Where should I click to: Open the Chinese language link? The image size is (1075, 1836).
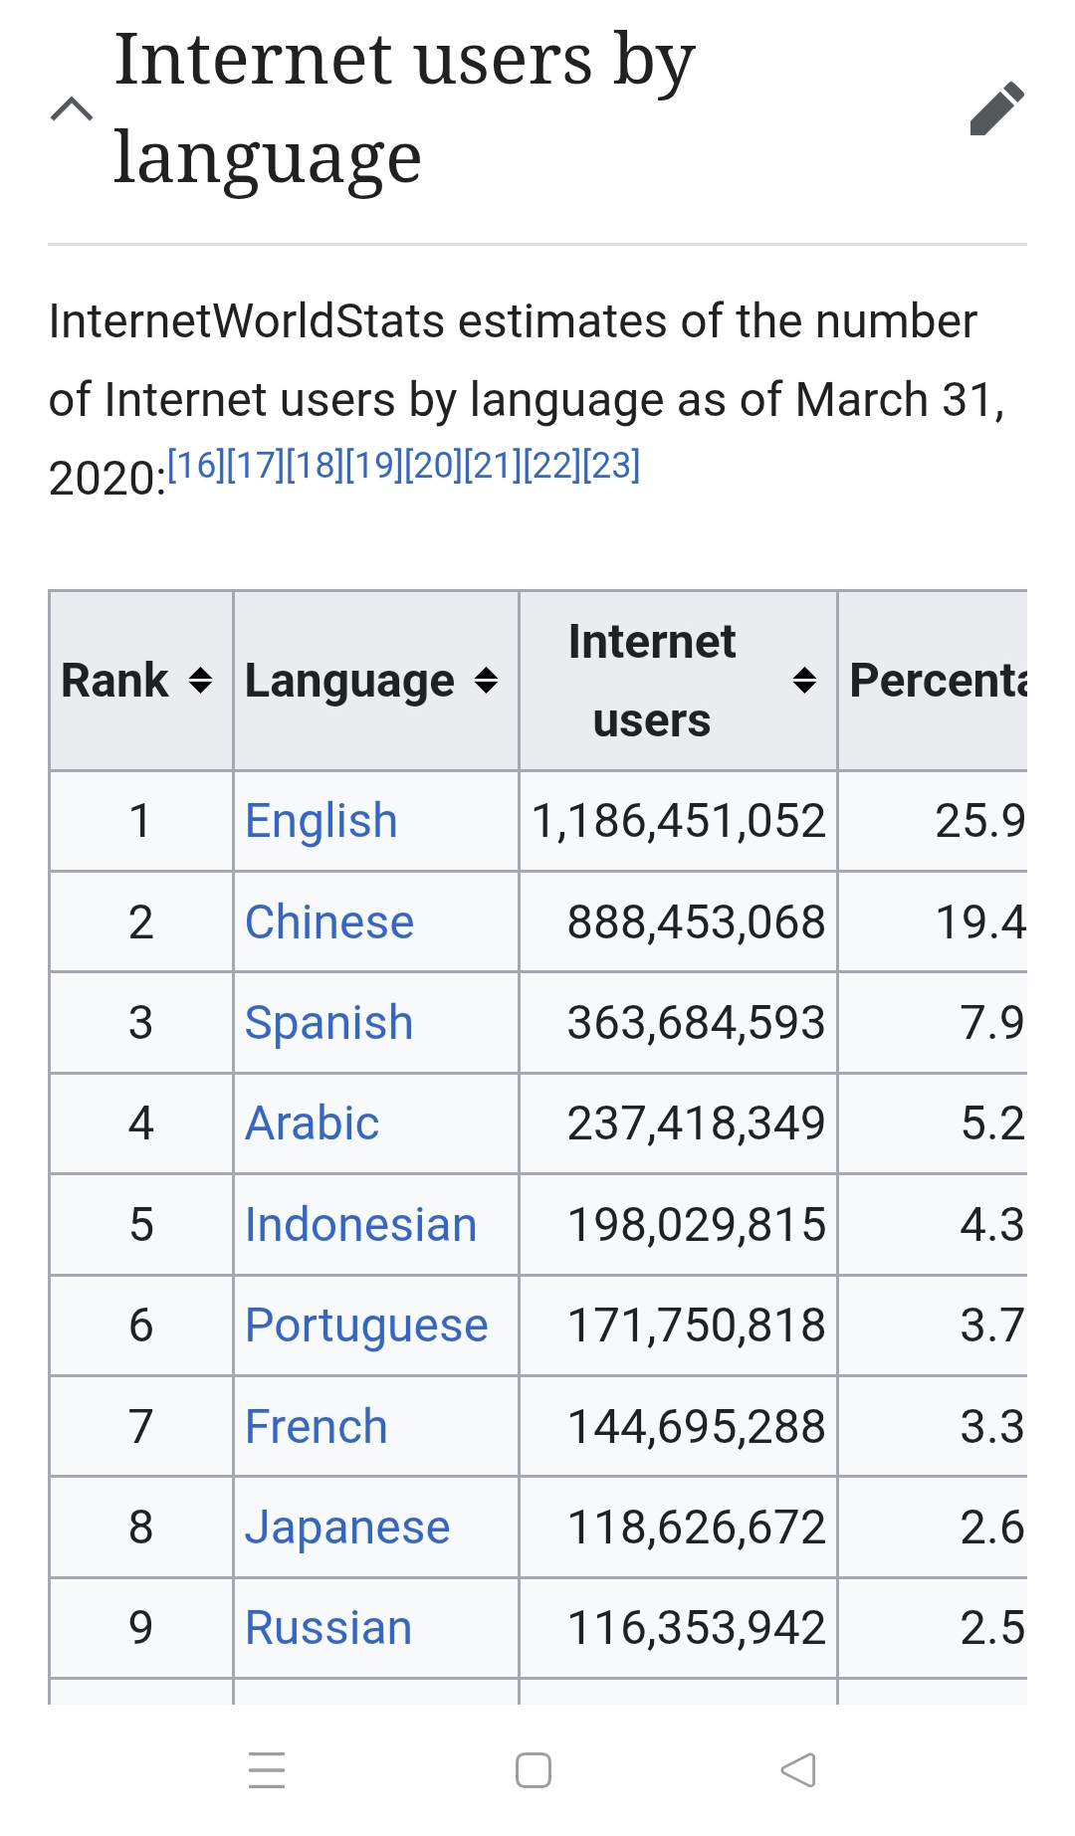(329, 922)
